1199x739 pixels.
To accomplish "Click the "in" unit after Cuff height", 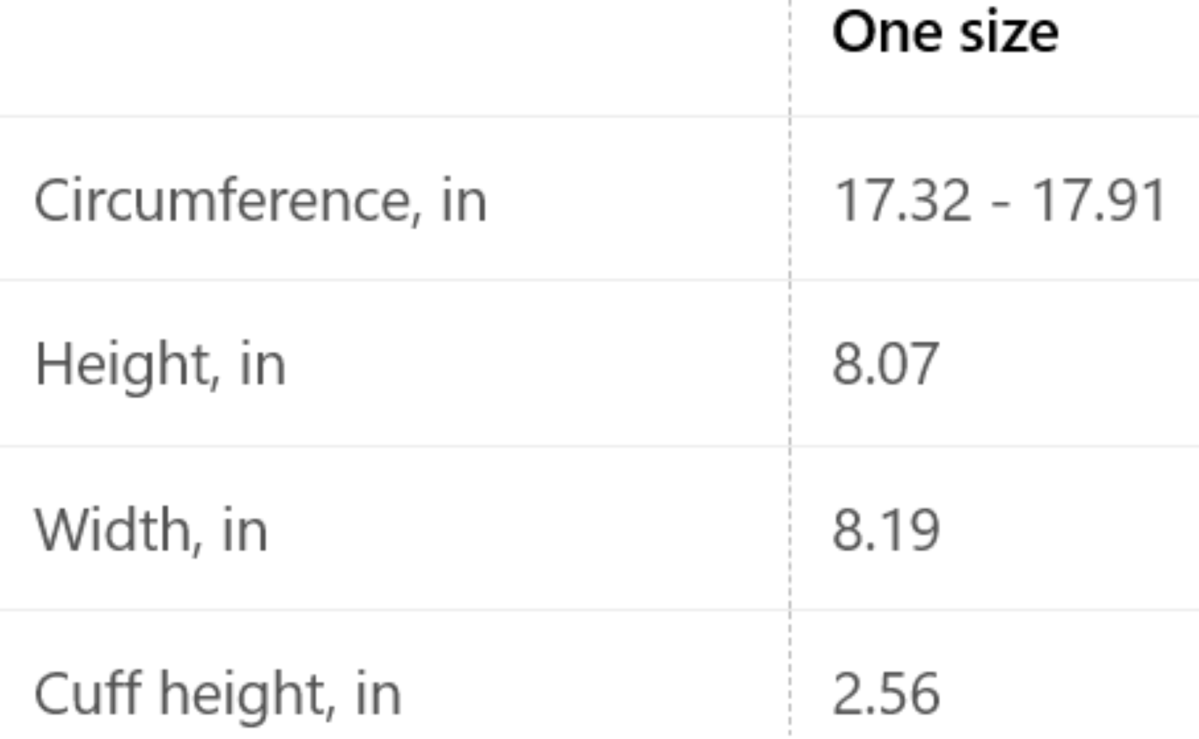I will point(378,694).
